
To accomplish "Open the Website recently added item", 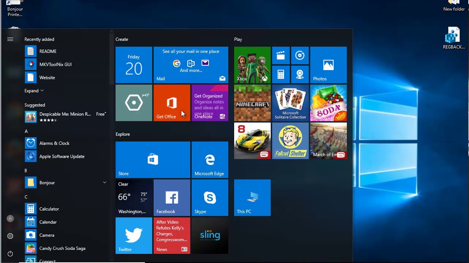I will click(x=66, y=77).
